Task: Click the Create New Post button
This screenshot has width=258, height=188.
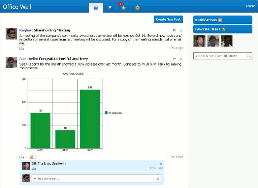Action: click(x=168, y=19)
